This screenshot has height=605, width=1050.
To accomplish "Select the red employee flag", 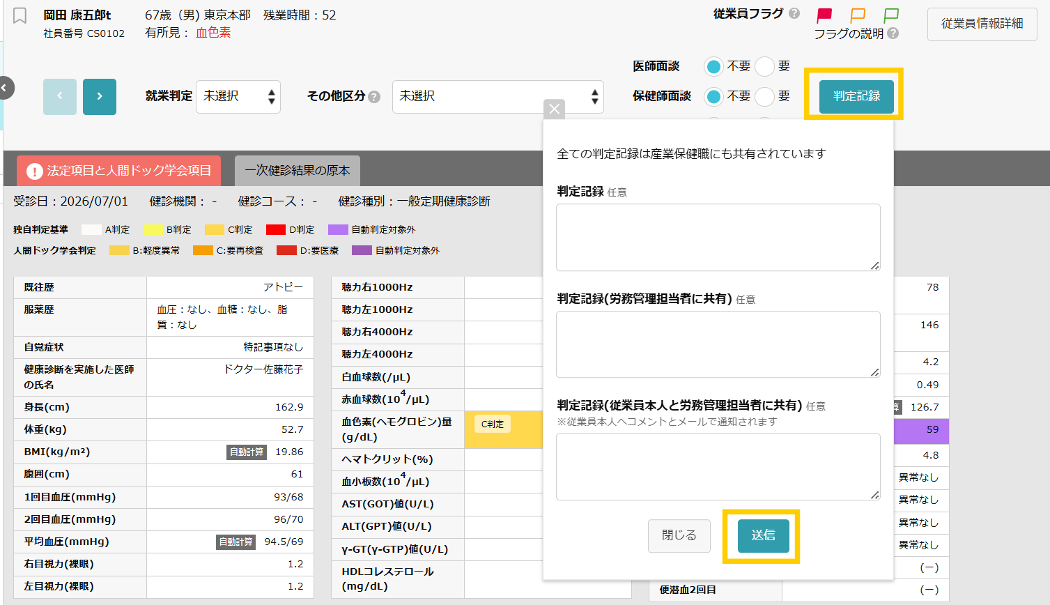I will pyautogui.click(x=824, y=15).
